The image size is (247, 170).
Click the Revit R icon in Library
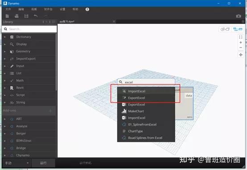[12, 88]
